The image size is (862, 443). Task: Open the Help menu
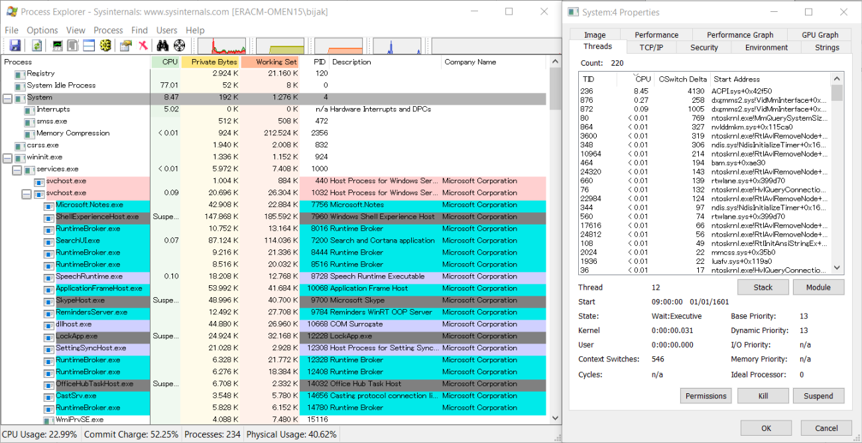pyautogui.click(x=195, y=30)
